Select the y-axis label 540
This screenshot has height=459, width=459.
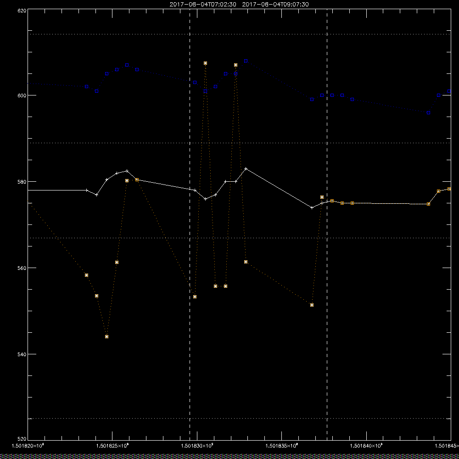[x=22, y=354]
